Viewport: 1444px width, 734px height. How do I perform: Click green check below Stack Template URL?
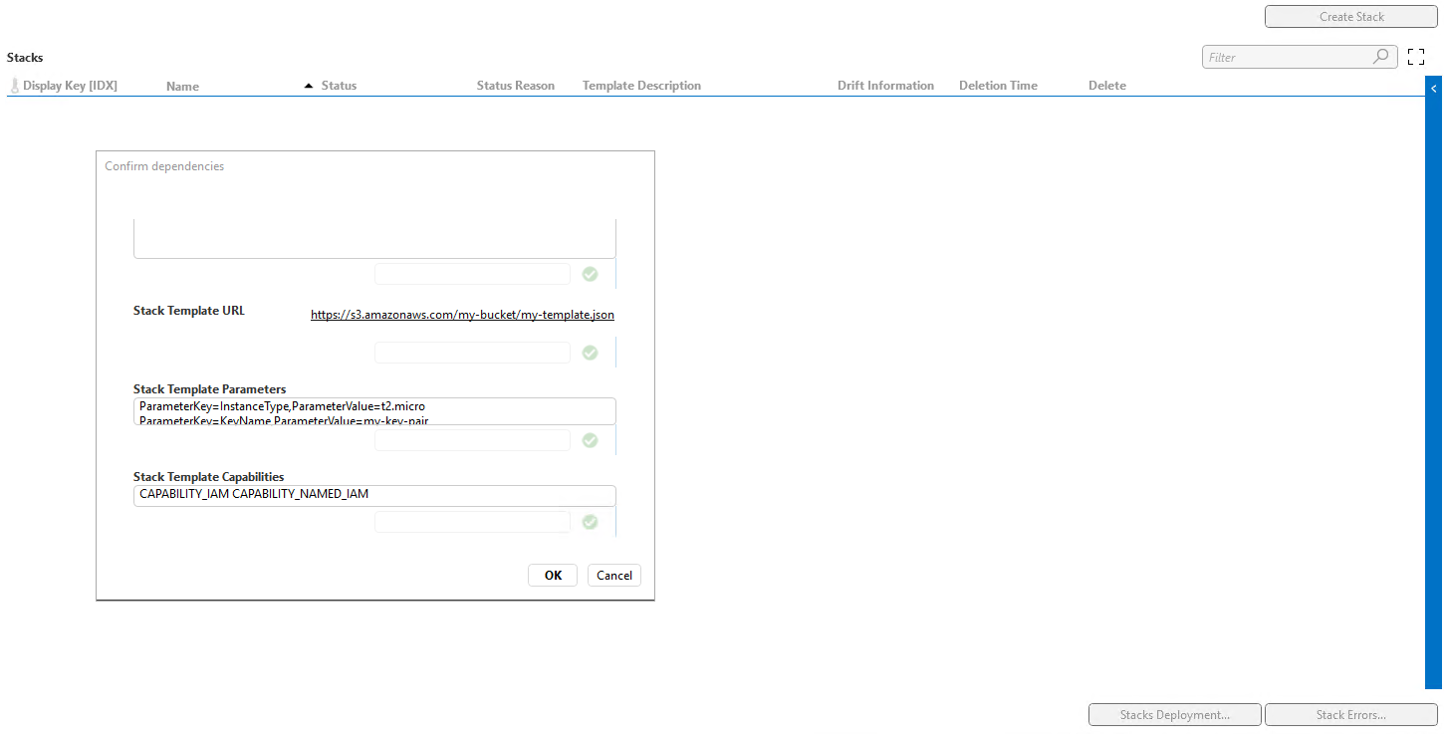click(590, 353)
